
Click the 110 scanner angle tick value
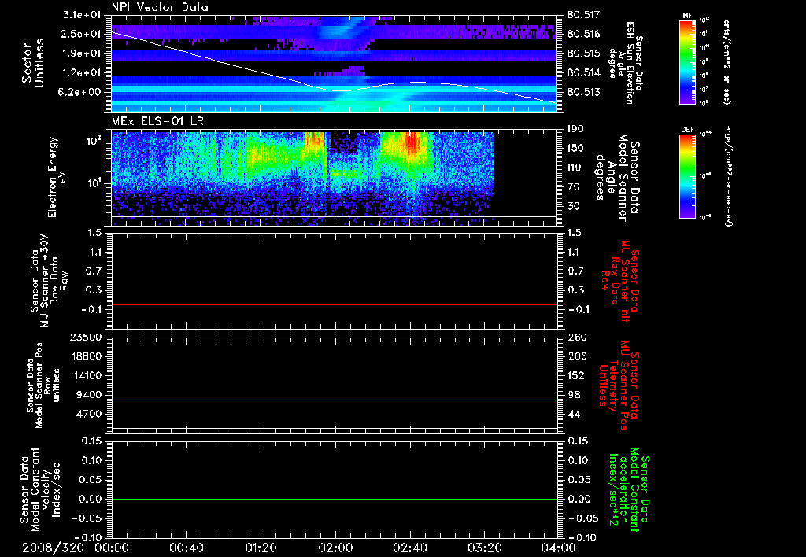click(x=575, y=168)
